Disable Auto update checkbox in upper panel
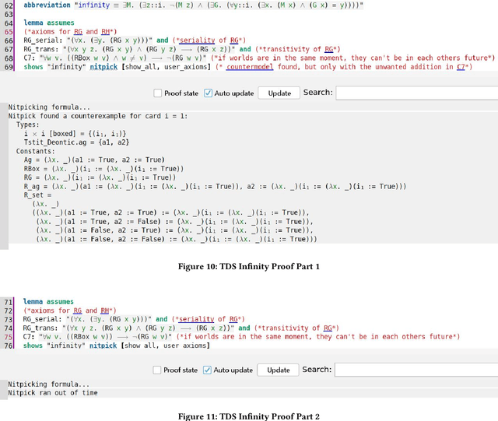Image resolution: width=498 pixels, height=421 pixels. coord(208,93)
